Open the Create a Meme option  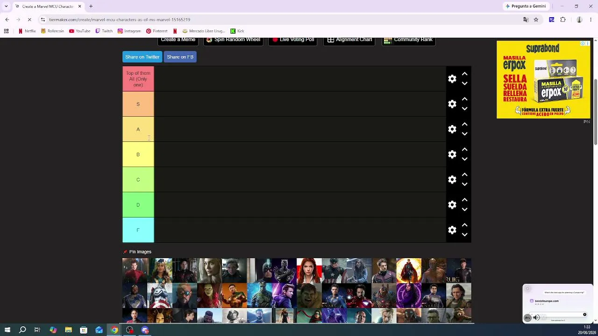click(178, 41)
